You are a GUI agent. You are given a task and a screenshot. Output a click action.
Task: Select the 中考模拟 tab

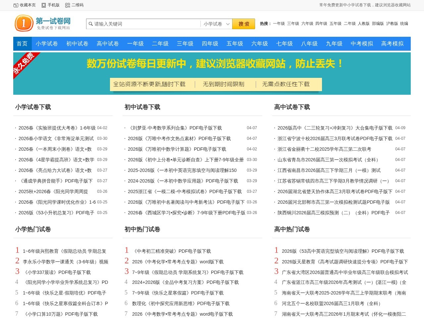tap(361, 43)
